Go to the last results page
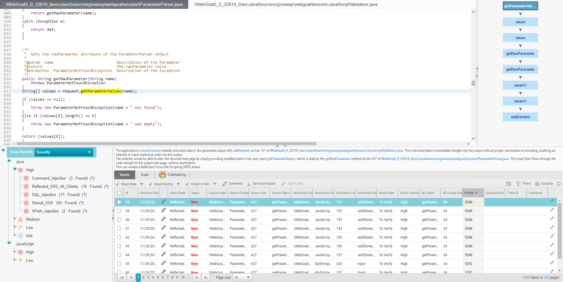 (206, 278)
